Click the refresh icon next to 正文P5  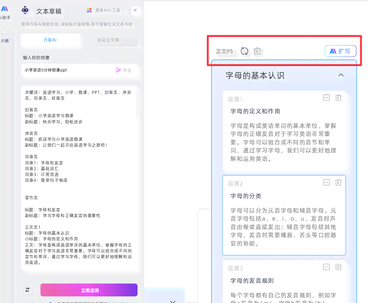pos(244,51)
